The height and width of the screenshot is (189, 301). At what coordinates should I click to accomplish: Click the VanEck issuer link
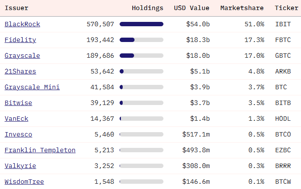(17, 119)
